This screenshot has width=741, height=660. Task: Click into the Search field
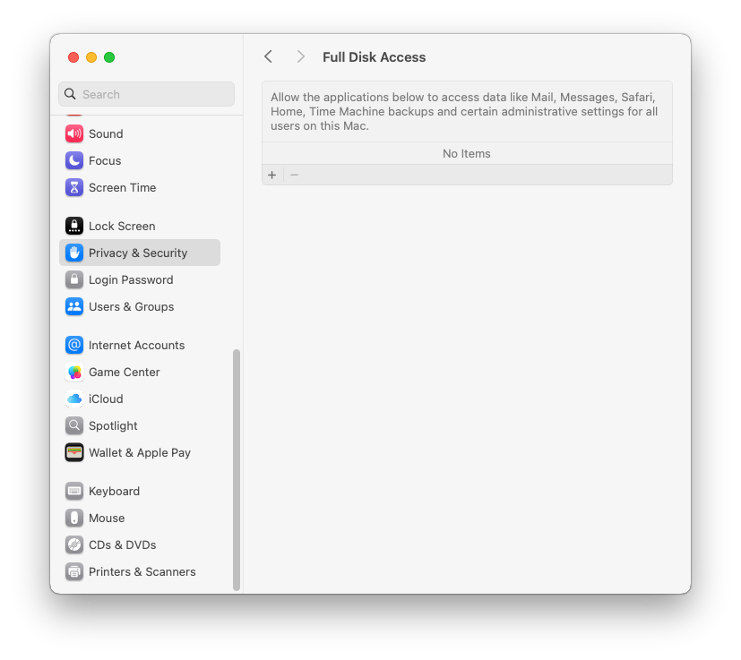pos(147,94)
